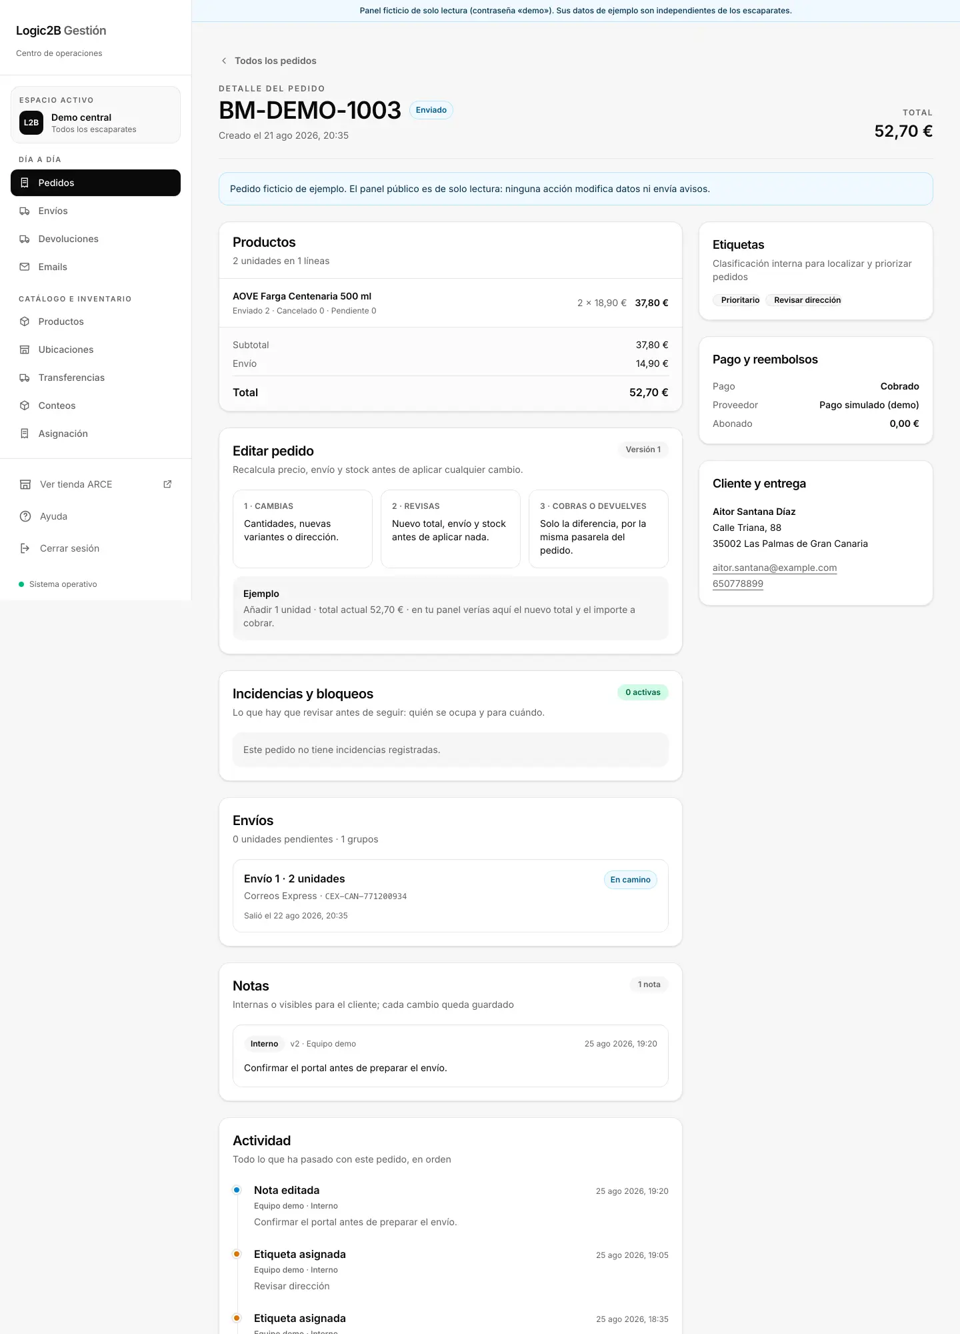Click the Ayuda question mark icon
The height and width of the screenshot is (1334, 960).
[25, 516]
